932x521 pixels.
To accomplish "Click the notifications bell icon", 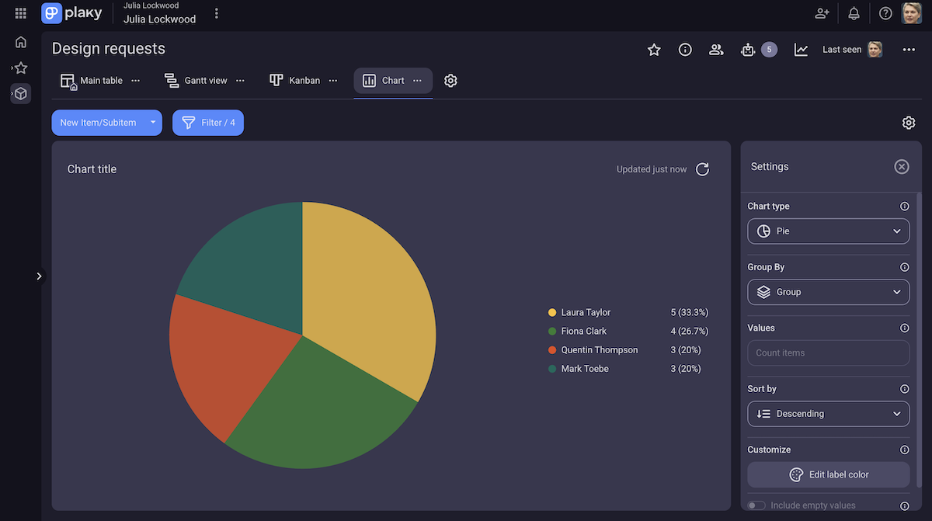I will pyautogui.click(x=854, y=13).
